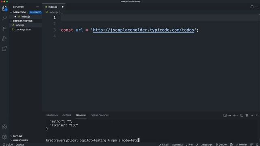260x146 pixels.
Task: Open the notifications bell icon
Action: (x=257, y=144)
